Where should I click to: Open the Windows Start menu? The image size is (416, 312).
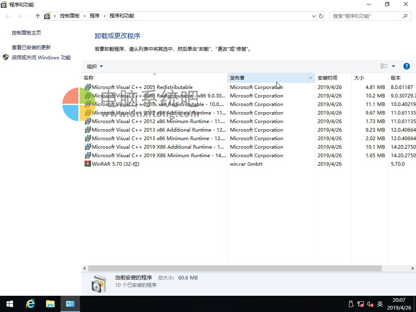(10, 304)
